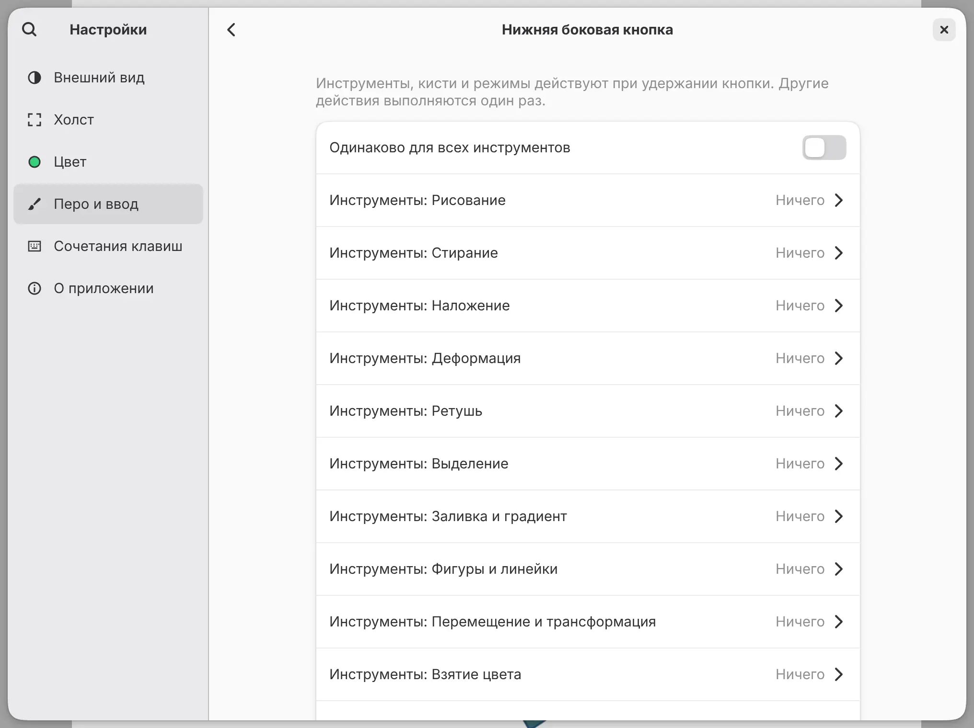Expand Инструменты: Взятие цвета chevron
The height and width of the screenshot is (728, 974).
(x=838, y=674)
